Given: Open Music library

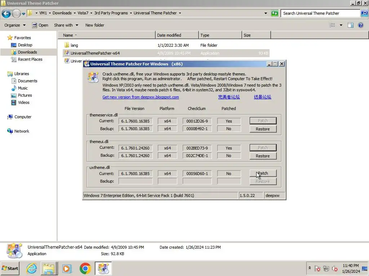Looking at the screenshot, I should coord(23,88).
